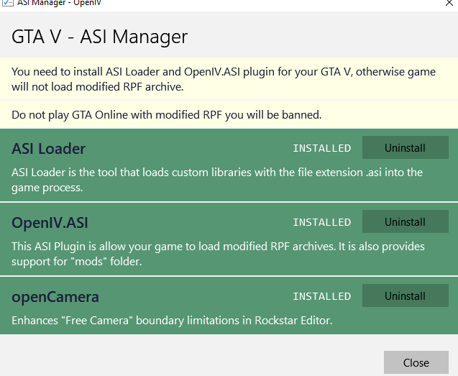458x376 pixels.
Task: Click the GTA Online ban warning message
Action: (x=167, y=114)
